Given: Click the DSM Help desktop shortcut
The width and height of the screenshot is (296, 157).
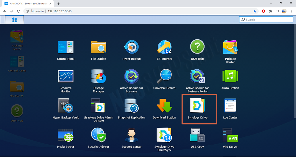Looking at the screenshot, I should click(x=17, y=113).
